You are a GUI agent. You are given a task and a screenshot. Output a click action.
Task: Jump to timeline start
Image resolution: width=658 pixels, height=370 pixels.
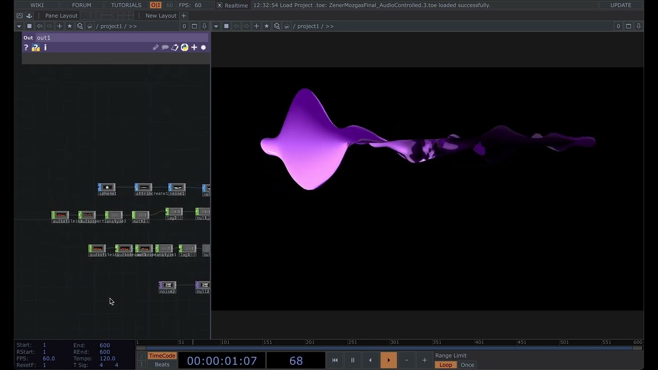[x=335, y=360]
